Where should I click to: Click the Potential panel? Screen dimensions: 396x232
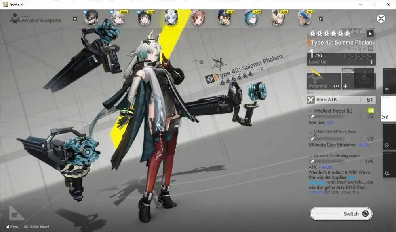(x=324, y=81)
